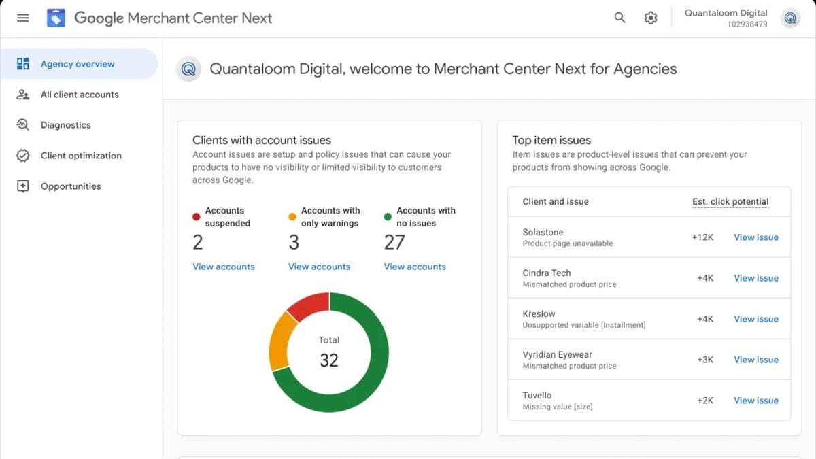Screen dimensions: 816x459
Task: Click the Quantaloom Digital welcome badge icon
Action: click(x=188, y=69)
